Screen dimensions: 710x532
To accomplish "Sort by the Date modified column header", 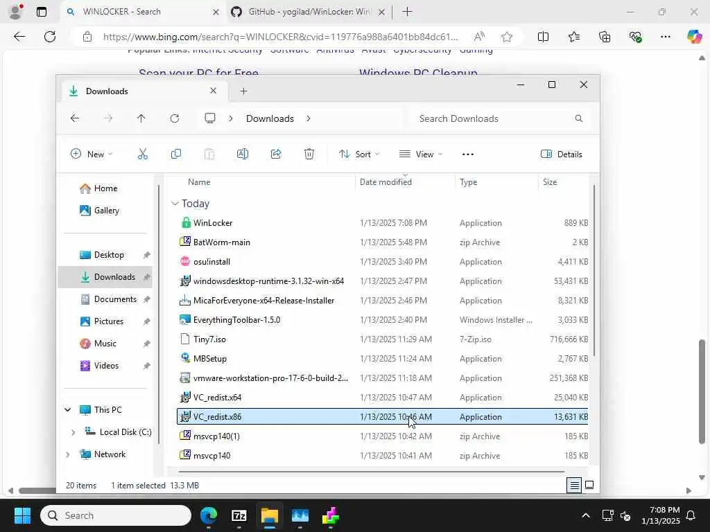I will pyautogui.click(x=386, y=182).
